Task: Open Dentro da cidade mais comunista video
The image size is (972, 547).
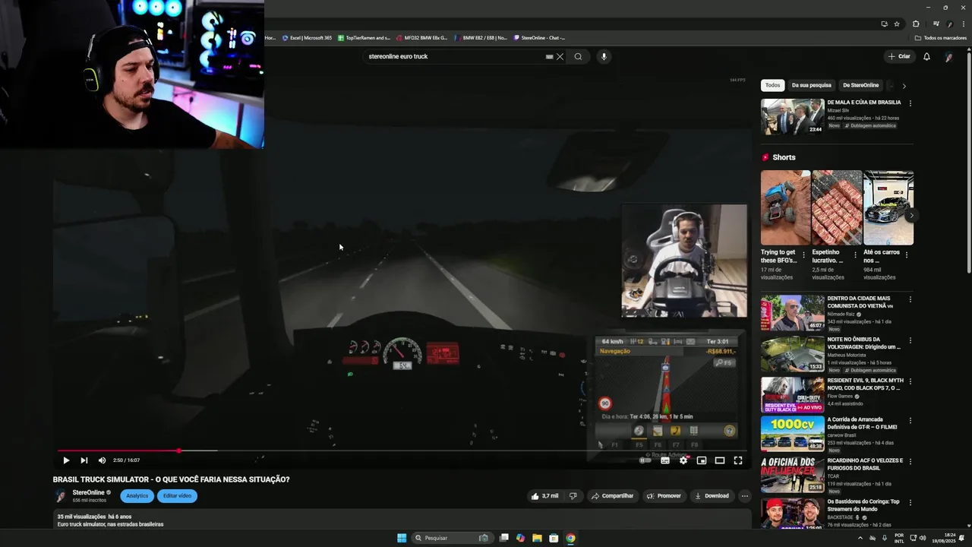Action: pos(793,312)
